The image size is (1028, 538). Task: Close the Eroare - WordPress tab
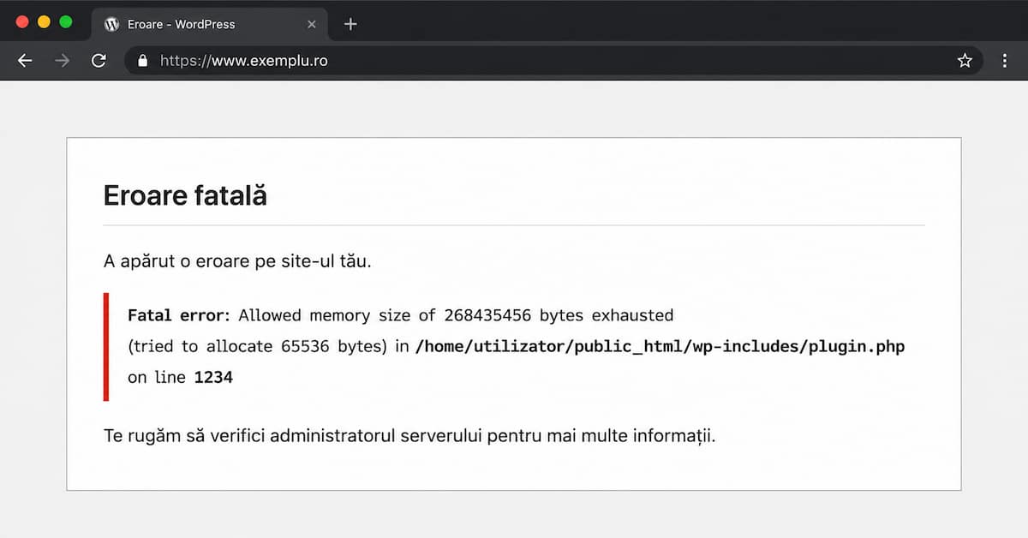click(x=311, y=25)
